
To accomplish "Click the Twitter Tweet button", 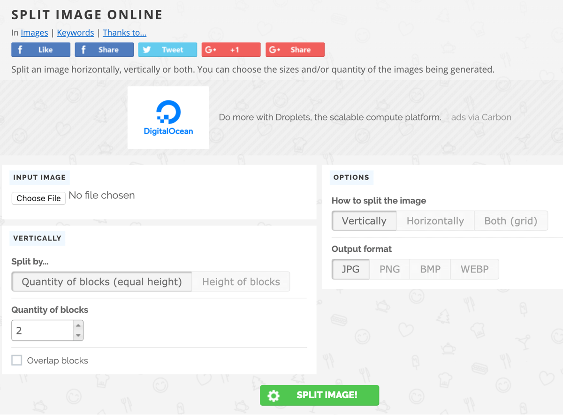I will (167, 50).
